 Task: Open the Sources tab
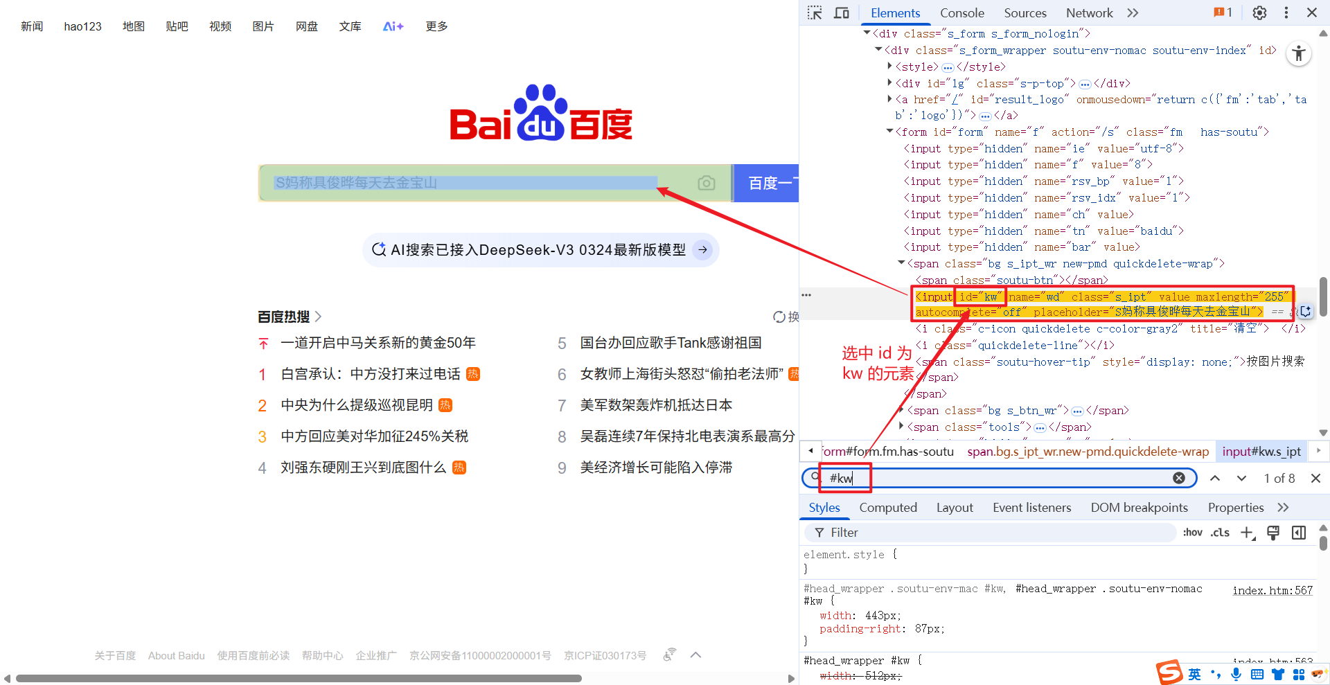(1025, 12)
